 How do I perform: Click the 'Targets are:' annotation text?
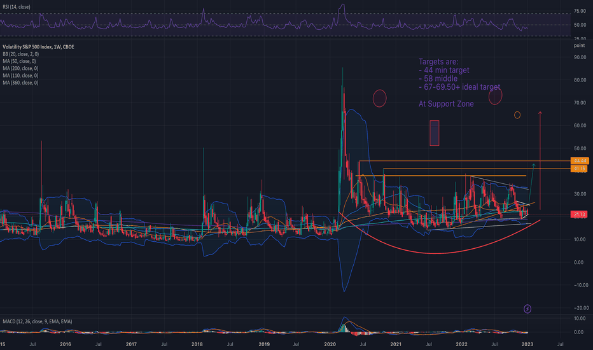point(438,62)
